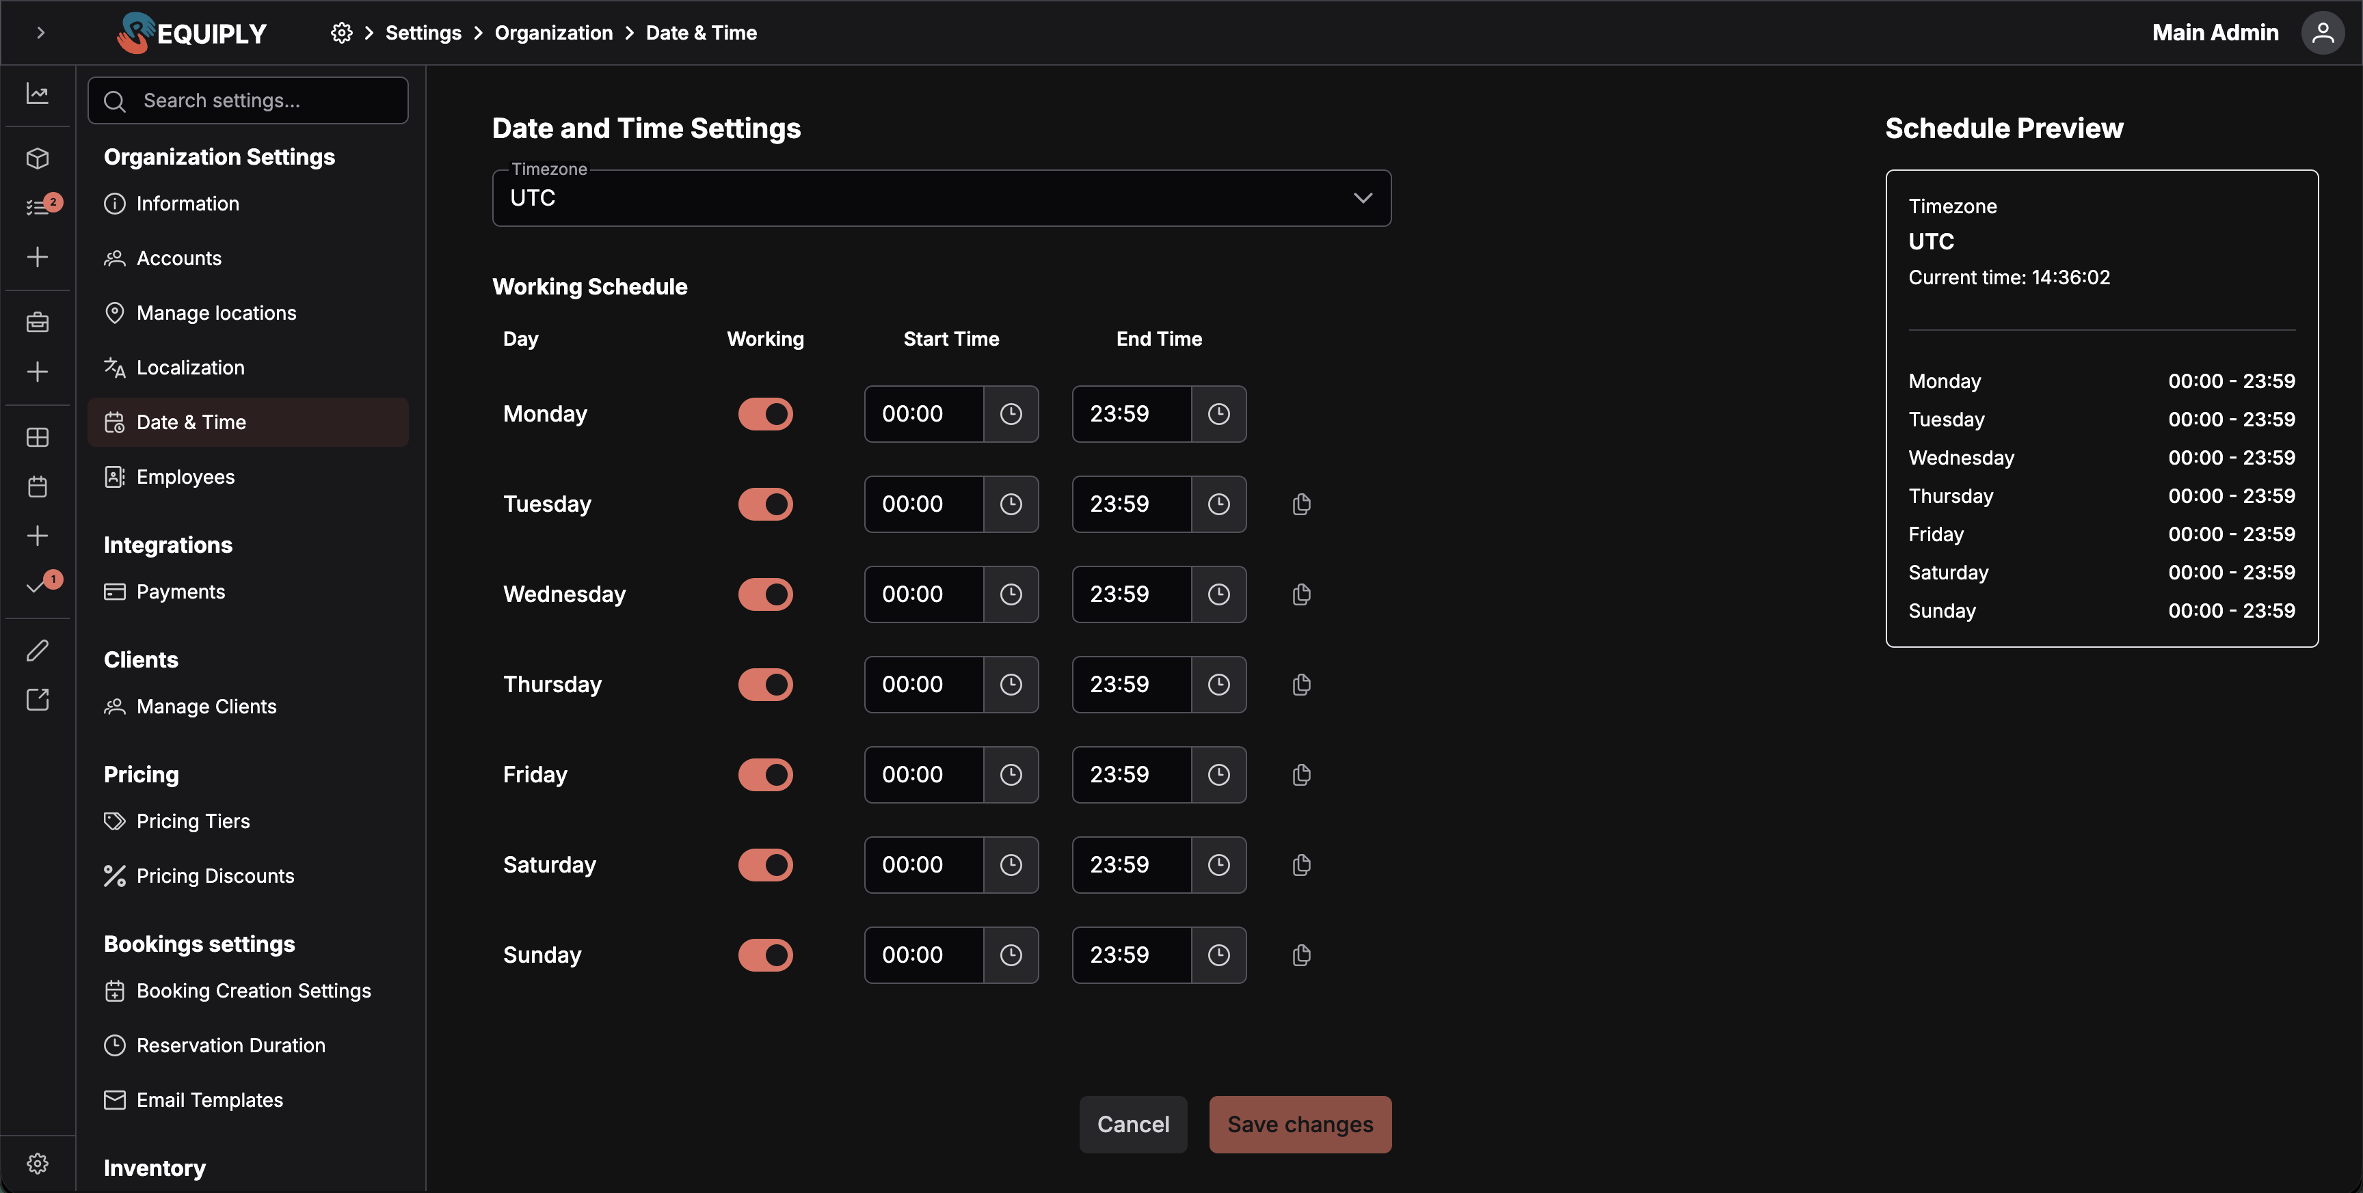2363x1193 pixels.
Task: Open the calendar icon in left rail
Action: click(38, 487)
